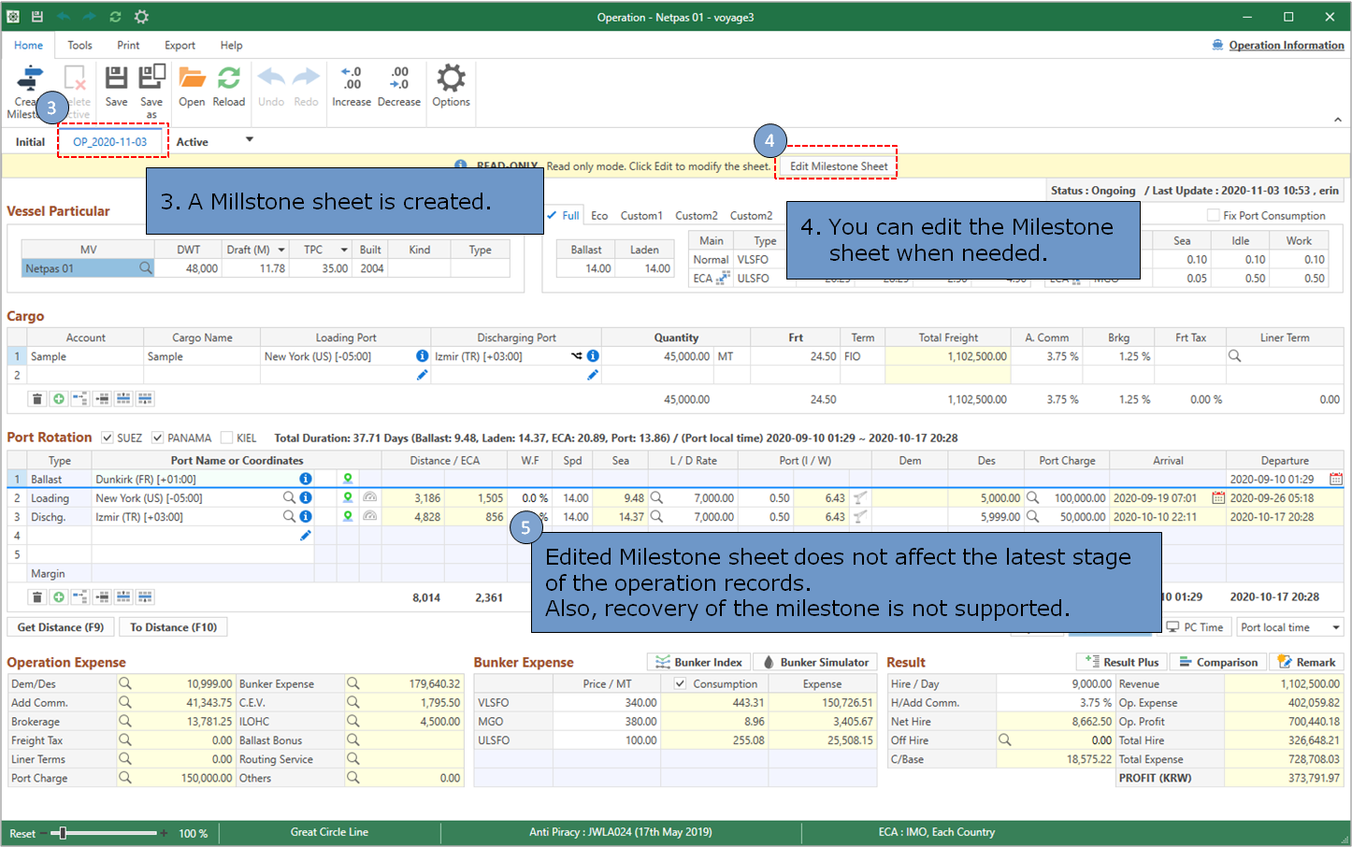This screenshot has width=1352, height=847.
Task: Open a file with the Open folder icon
Action: point(192,86)
